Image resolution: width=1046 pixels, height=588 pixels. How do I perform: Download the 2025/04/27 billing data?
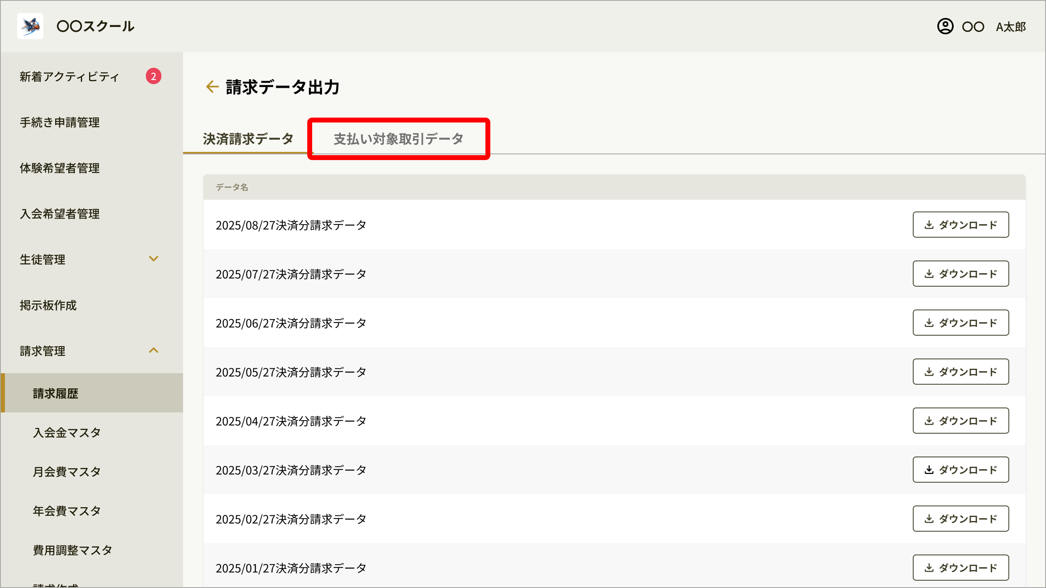pos(961,421)
